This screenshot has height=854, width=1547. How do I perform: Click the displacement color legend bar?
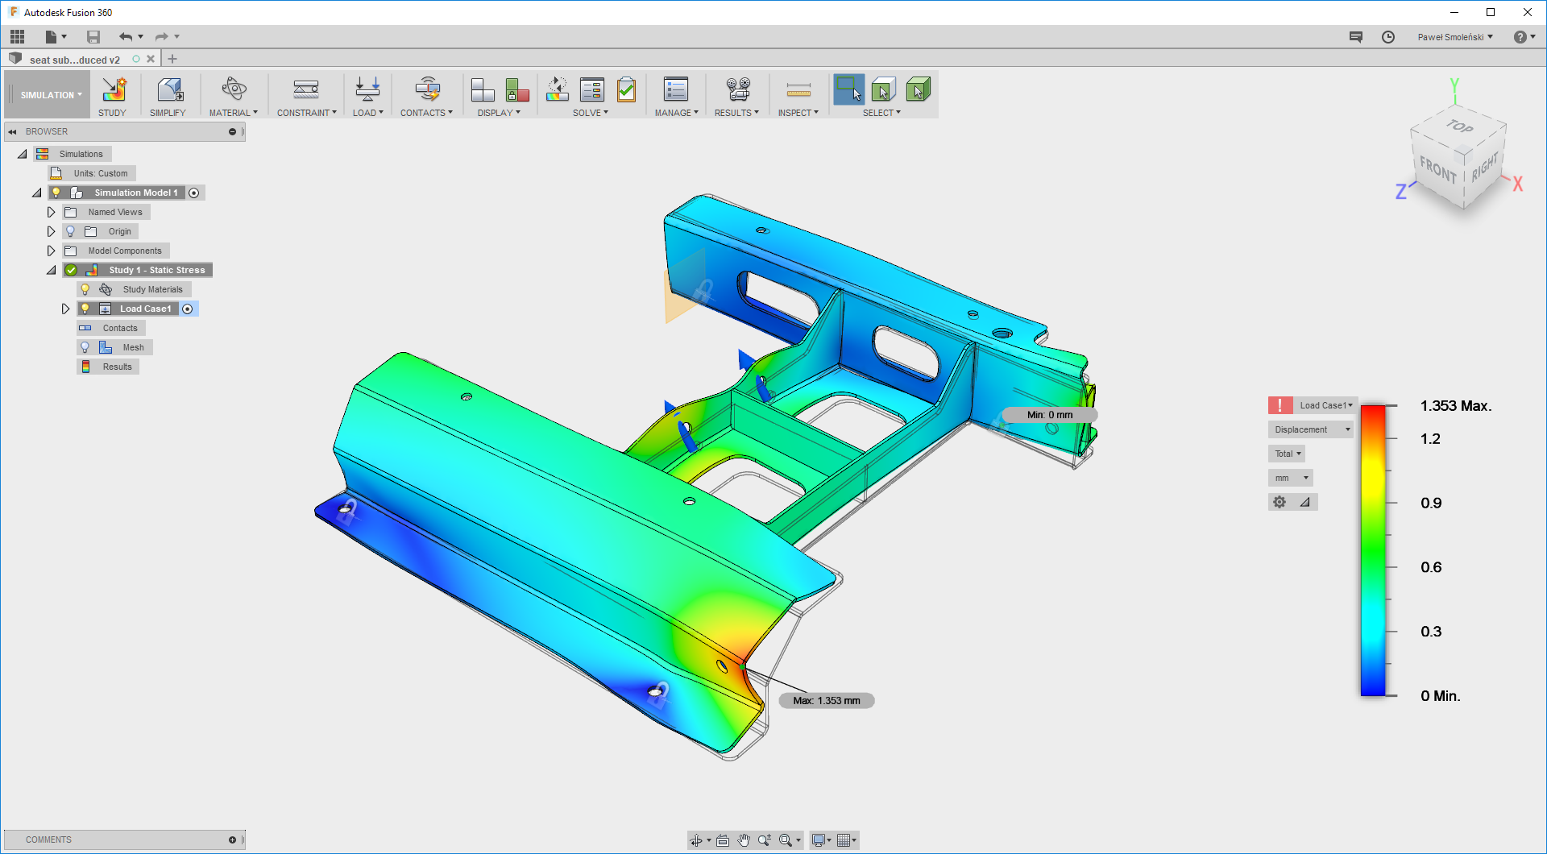click(1373, 550)
